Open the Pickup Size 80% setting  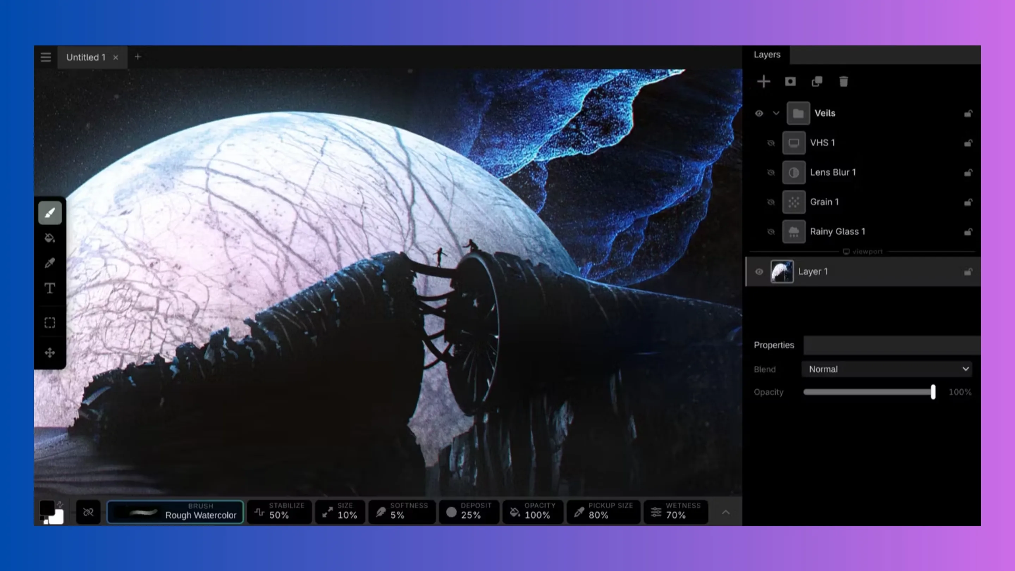pyautogui.click(x=604, y=512)
